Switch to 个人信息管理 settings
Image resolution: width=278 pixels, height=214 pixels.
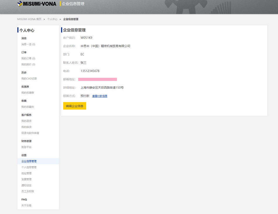(29, 167)
